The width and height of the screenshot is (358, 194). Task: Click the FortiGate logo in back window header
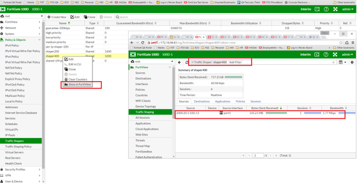pyautogui.click(x=3, y=9)
